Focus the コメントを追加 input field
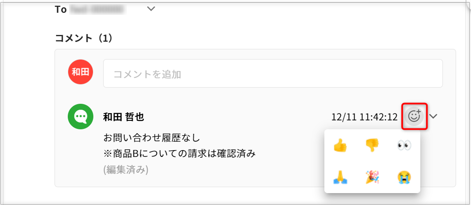471x205 pixels. 273,74
